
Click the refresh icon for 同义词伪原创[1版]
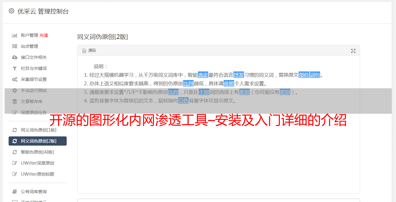[x=14, y=130]
